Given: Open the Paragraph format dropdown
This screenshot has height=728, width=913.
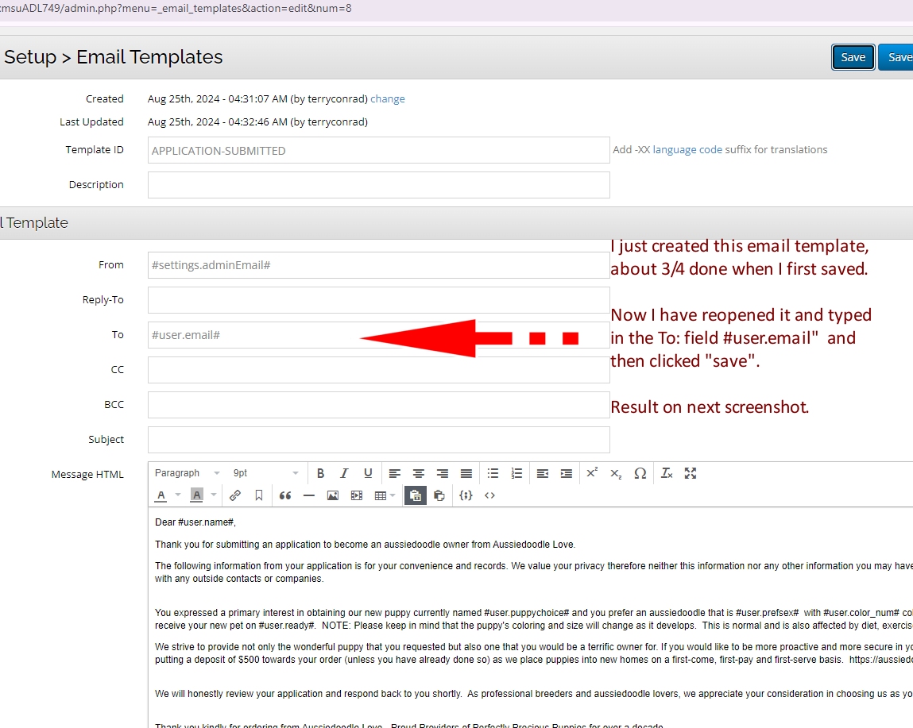Looking at the screenshot, I should coord(188,473).
